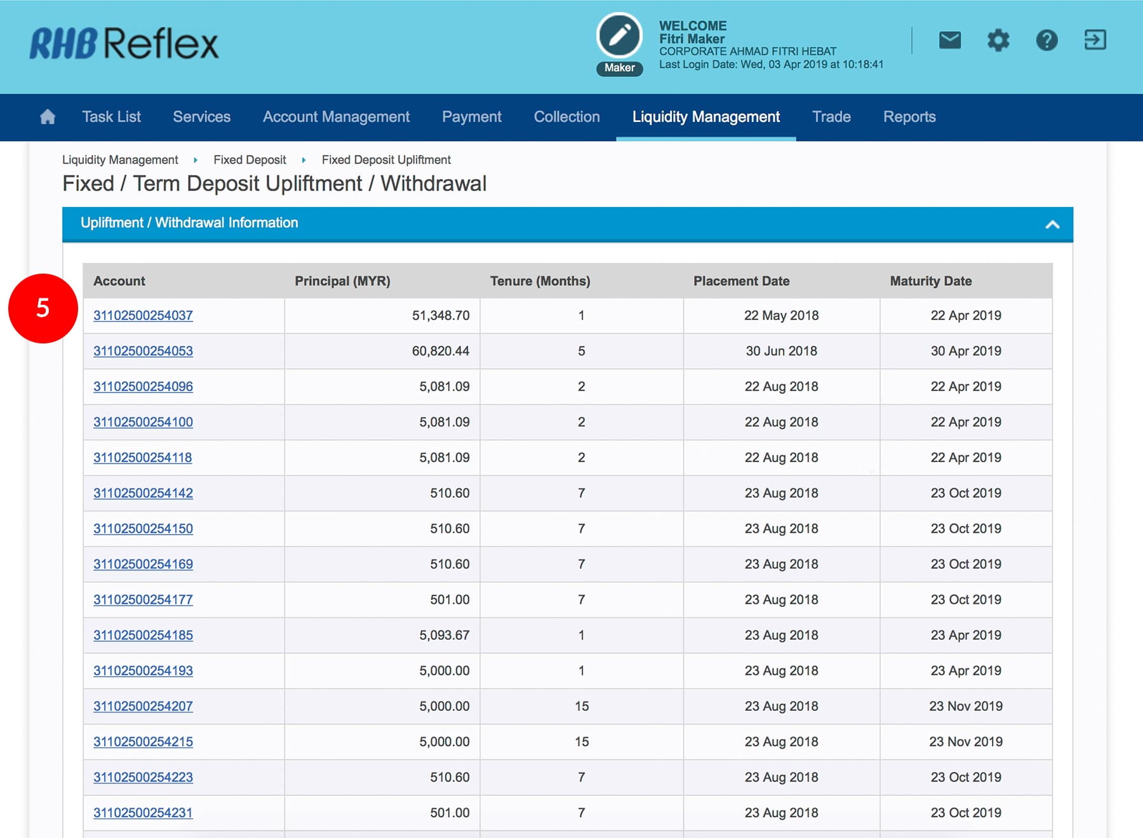Screen dimensions: 1143x838
Task: Click the RHB Reflex logo
Action: coord(124,44)
